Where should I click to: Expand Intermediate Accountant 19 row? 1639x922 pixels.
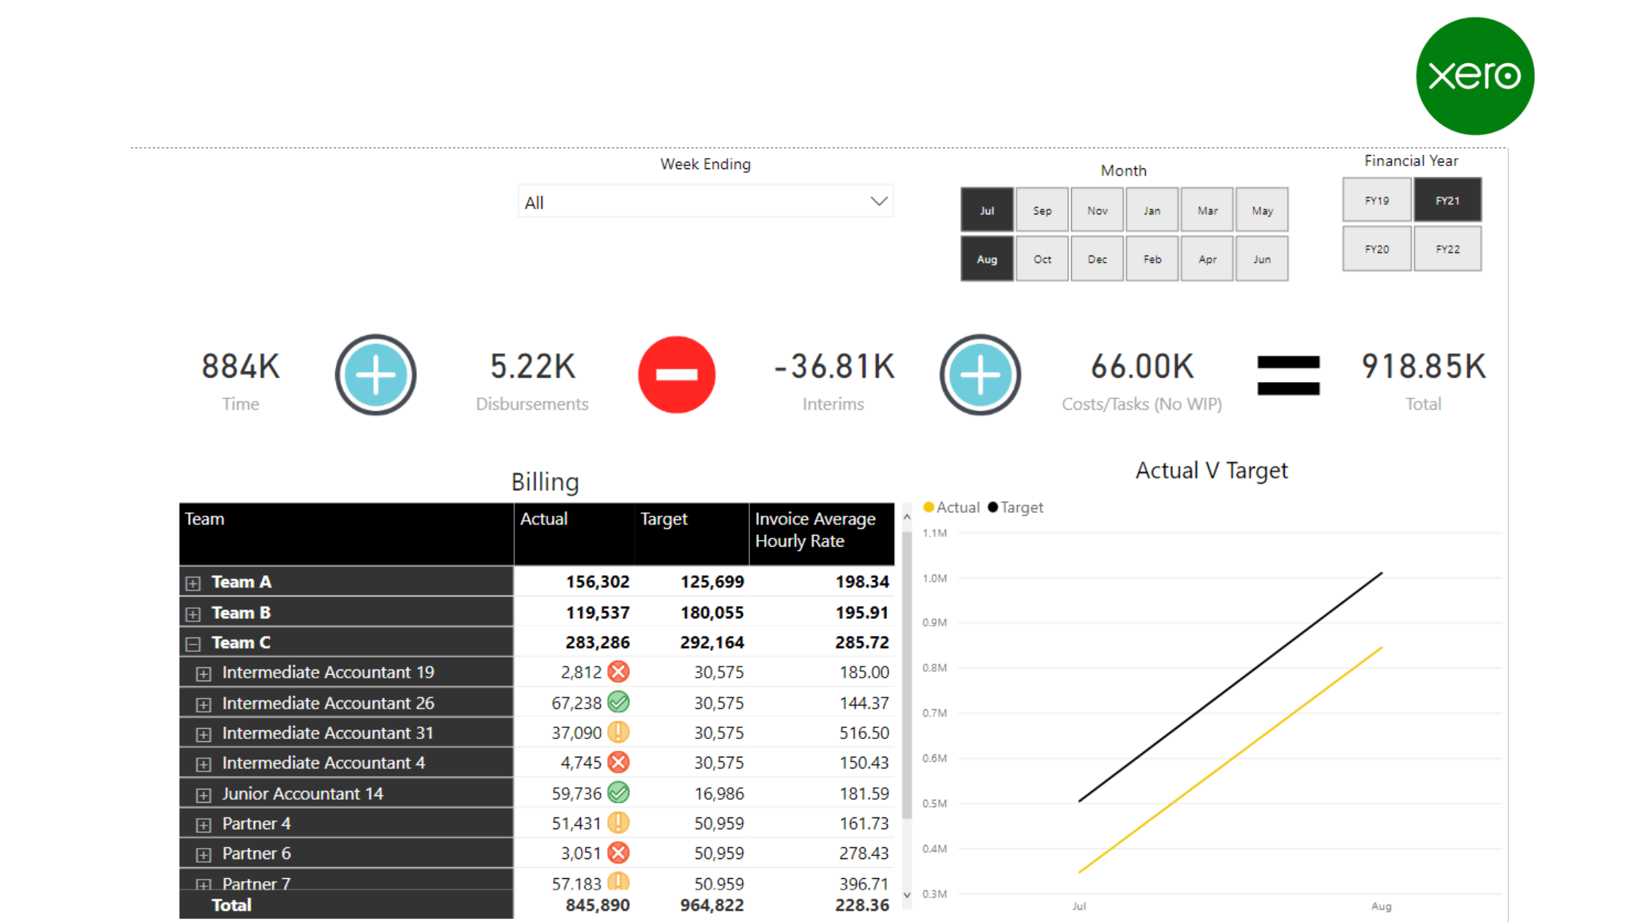point(203,674)
